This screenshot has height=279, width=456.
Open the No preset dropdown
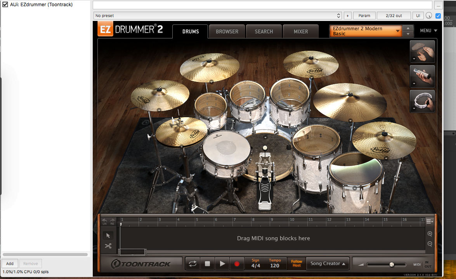218,16
